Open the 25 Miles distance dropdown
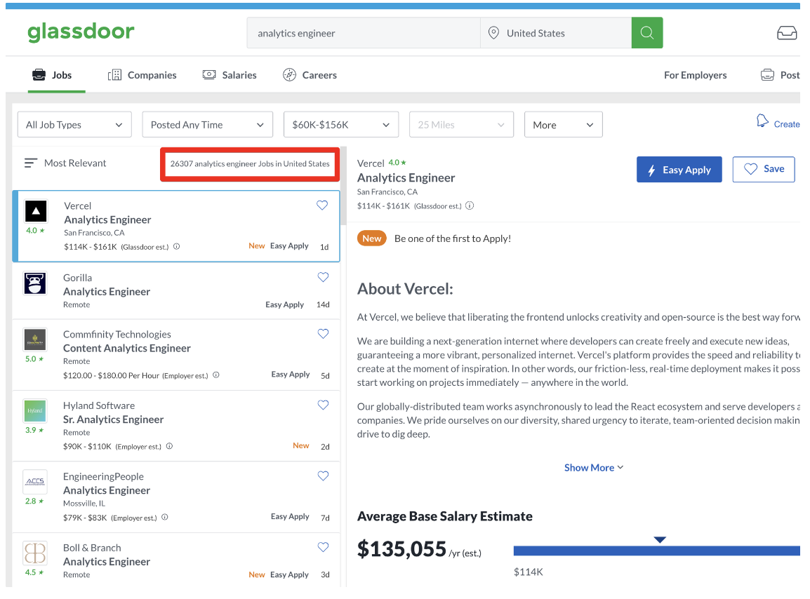810x599 pixels. (461, 124)
